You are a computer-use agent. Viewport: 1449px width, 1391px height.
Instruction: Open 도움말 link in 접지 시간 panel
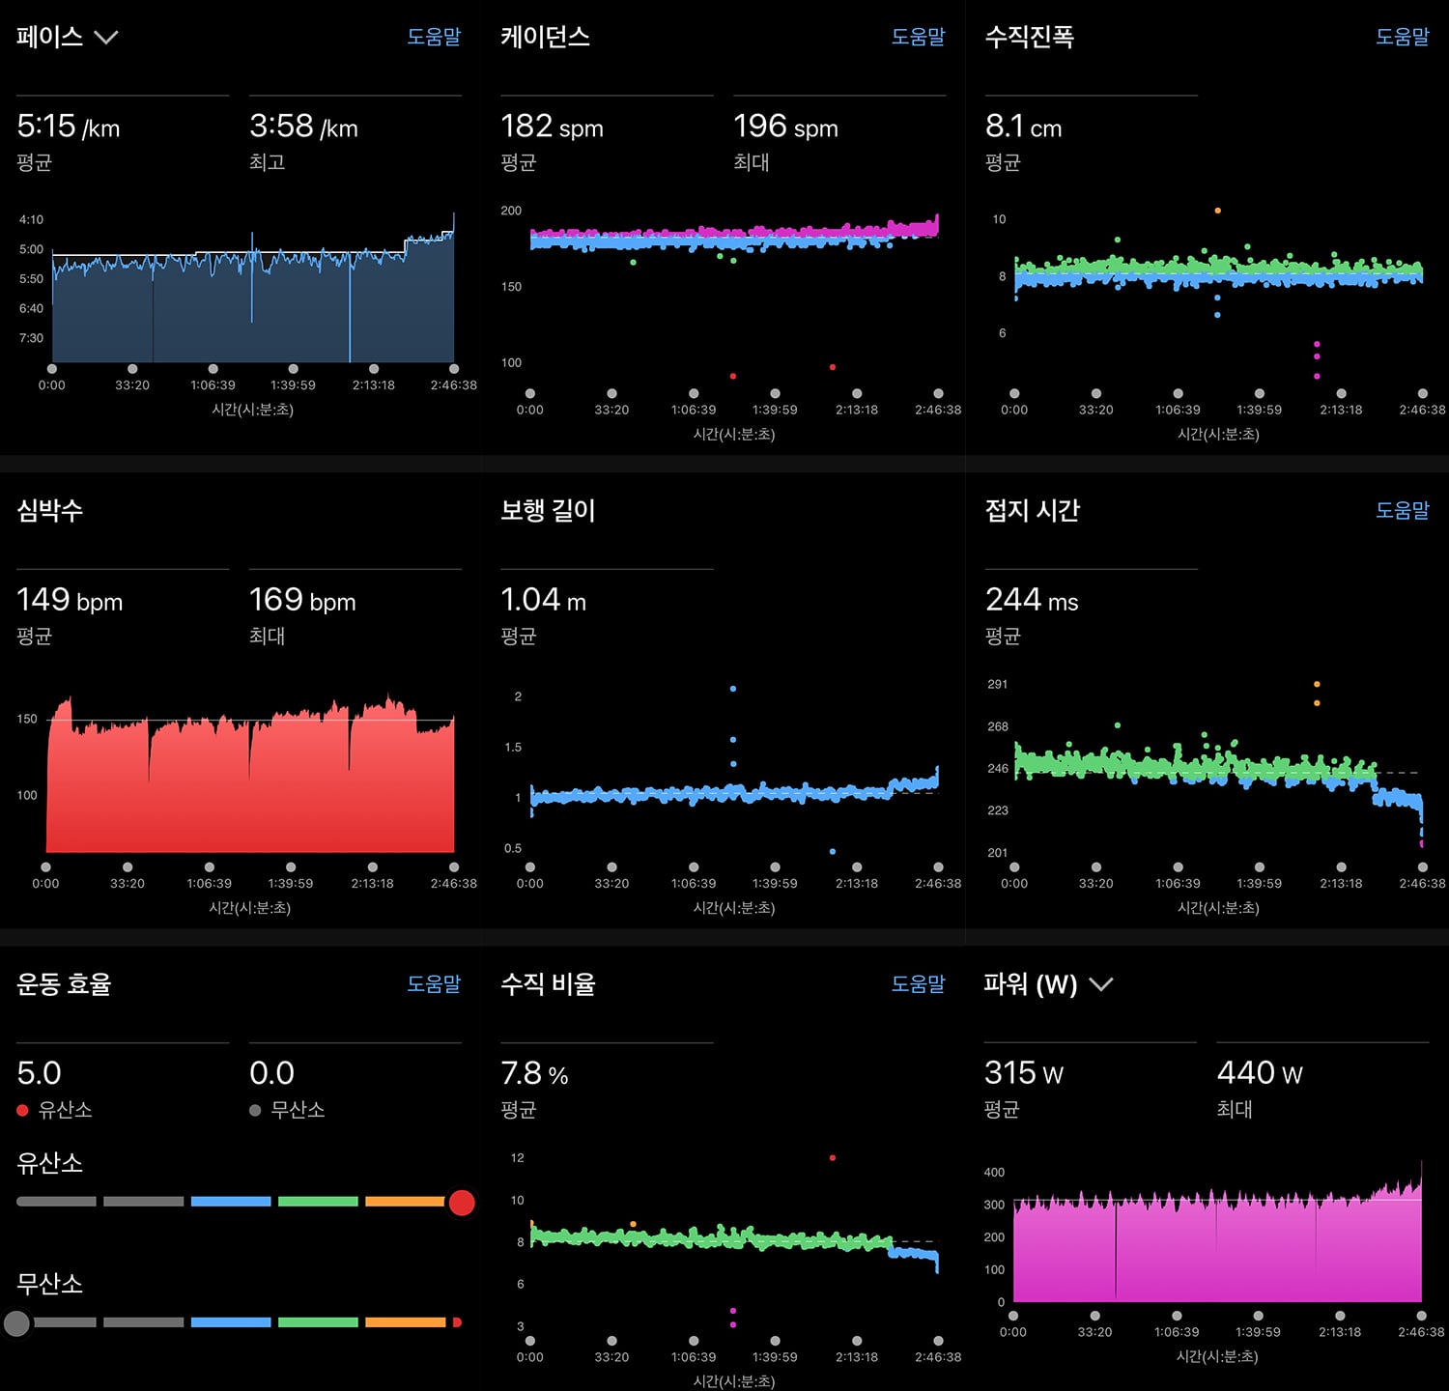pyautogui.click(x=1403, y=510)
